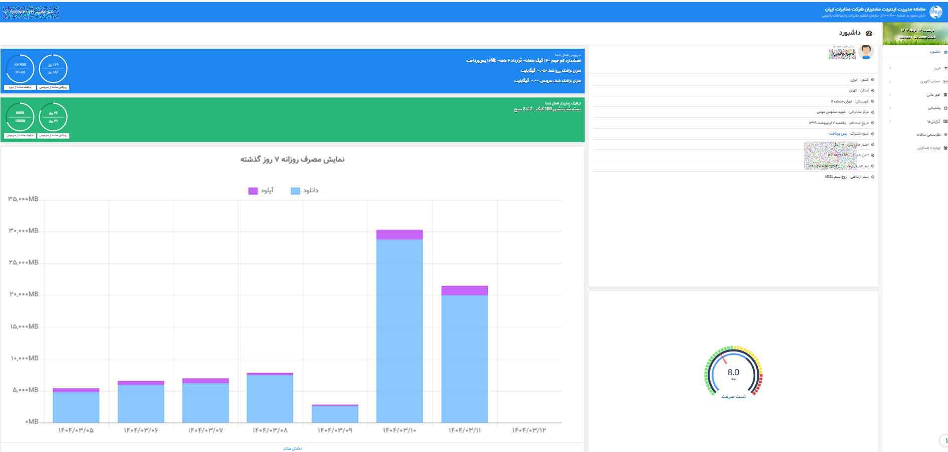Viewport: 948px width, 452px height.
Task: Open the نظرسنجی سامانه menu item
Action: point(928,135)
